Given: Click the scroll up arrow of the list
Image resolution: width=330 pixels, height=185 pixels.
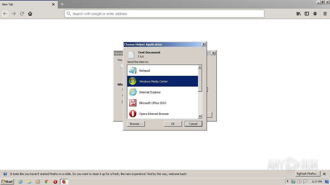Looking at the screenshot, I should (200, 67).
